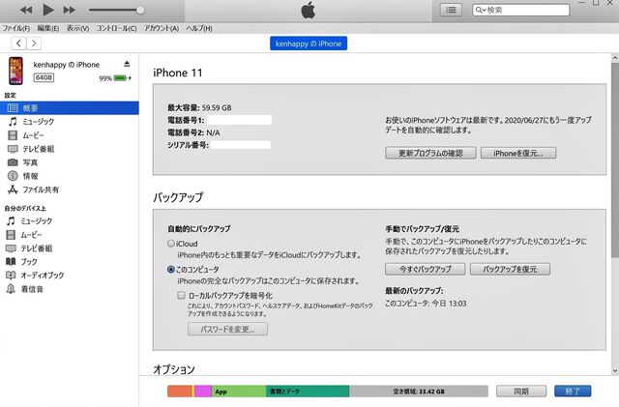Click the パスワードを変更... button
Viewport: 619px width, 407px height.
[228, 330]
